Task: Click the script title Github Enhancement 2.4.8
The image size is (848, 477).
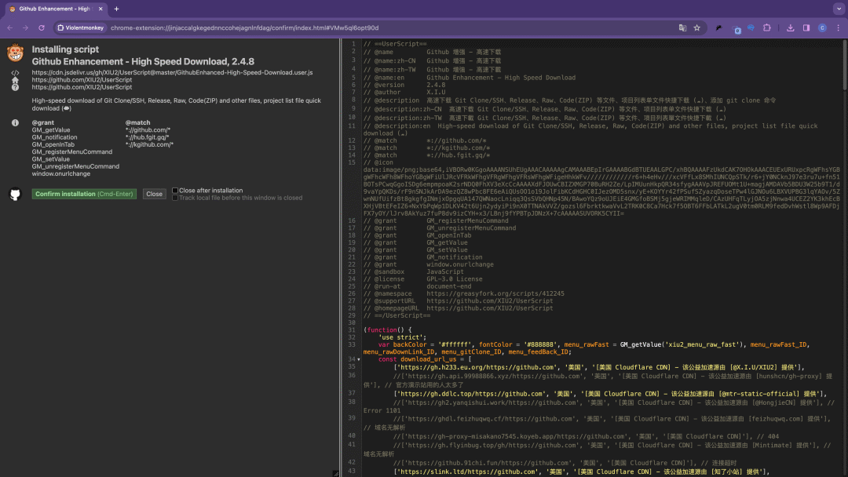Action: [x=143, y=61]
